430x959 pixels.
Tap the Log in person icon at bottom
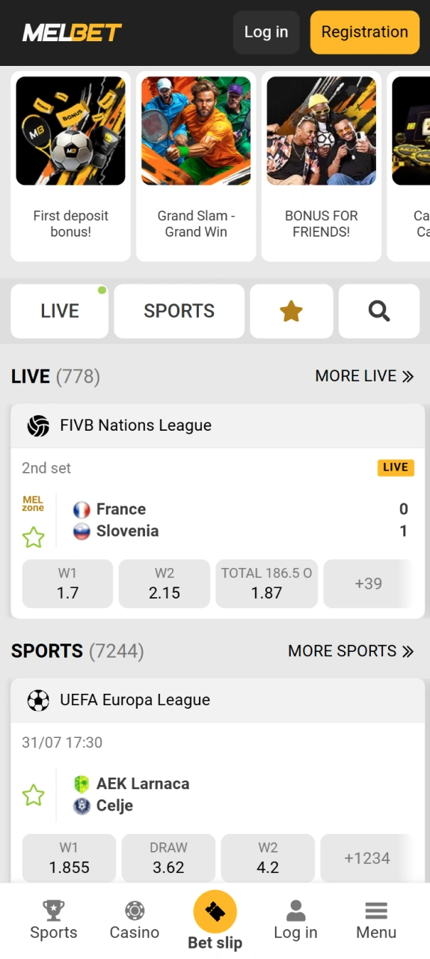[x=296, y=910]
